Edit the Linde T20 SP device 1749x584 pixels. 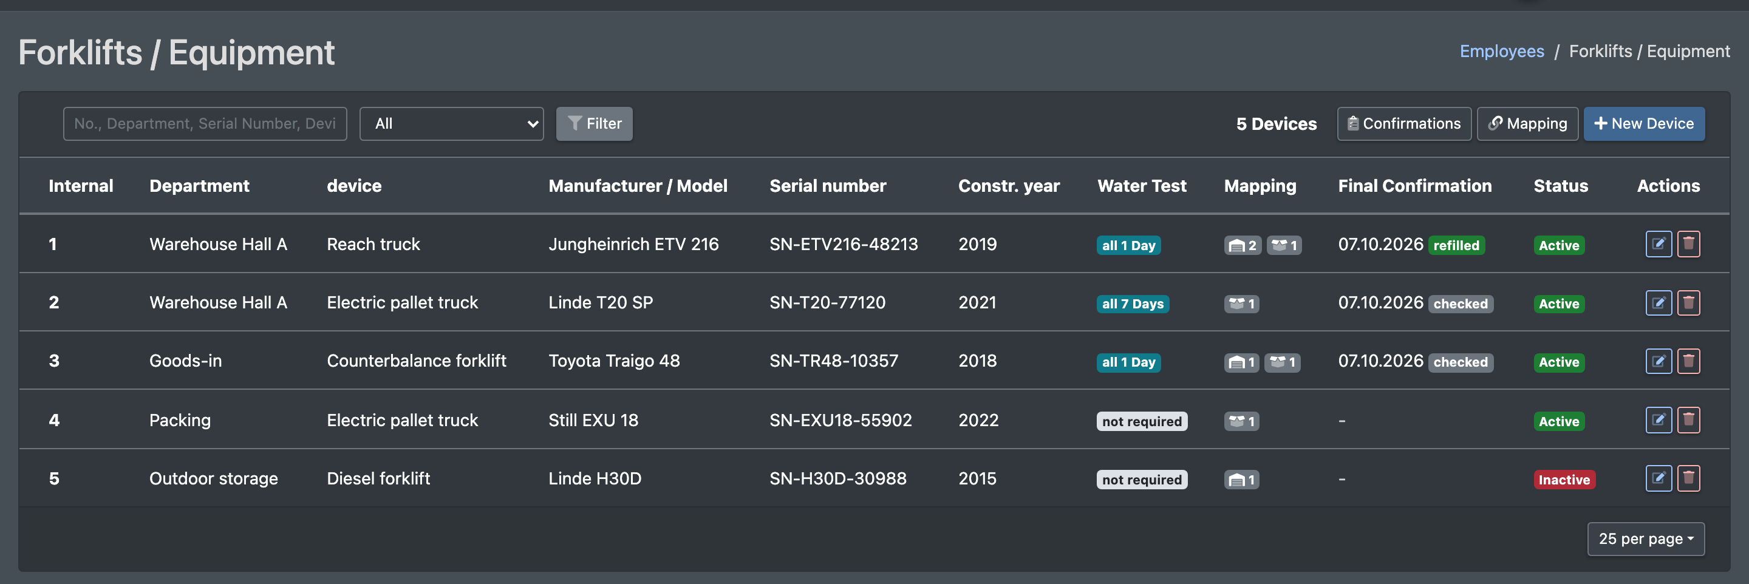point(1658,302)
